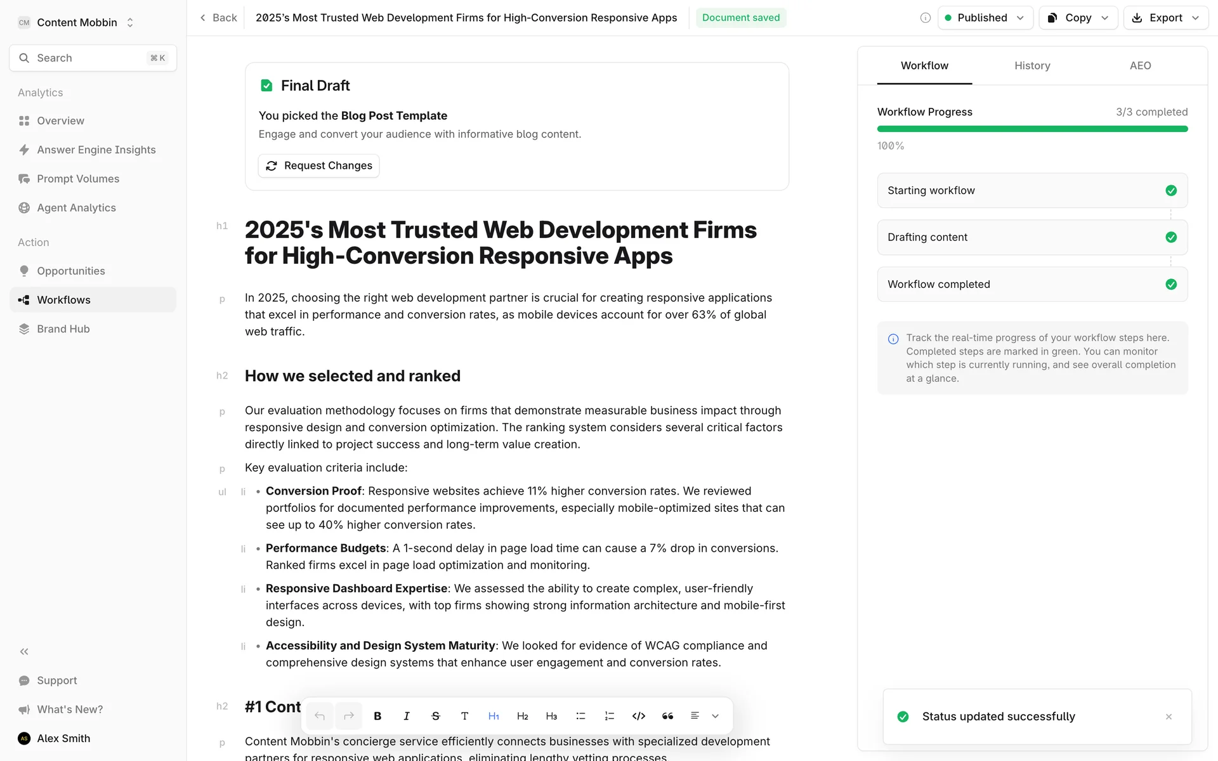Apply strikethrough formatting
The height and width of the screenshot is (761, 1218).
tap(436, 716)
